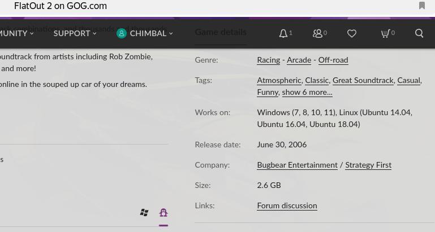Open the CHIMBAL account dropdown
Viewport: 435px width, 232px height.
coord(145,34)
